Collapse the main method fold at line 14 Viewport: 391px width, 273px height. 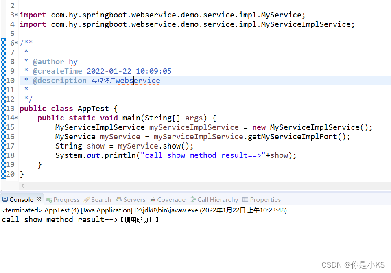pyautogui.click(x=16, y=118)
